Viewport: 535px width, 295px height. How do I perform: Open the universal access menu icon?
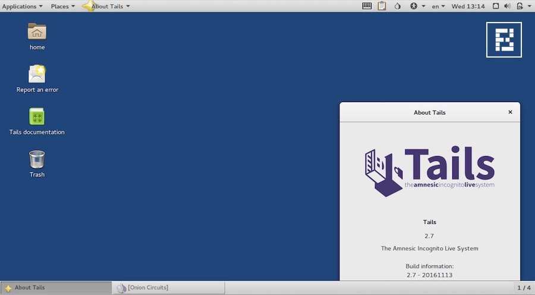coord(414,6)
